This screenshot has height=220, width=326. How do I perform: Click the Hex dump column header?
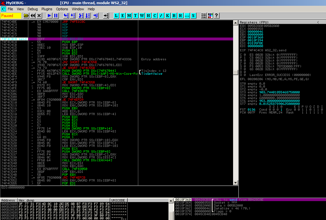[x=64, y=200]
